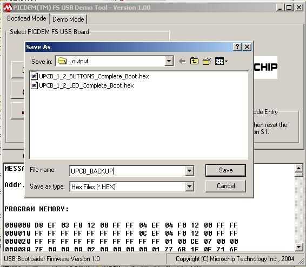
Task: Open the View menu icon in dialog
Action: pos(221,62)
